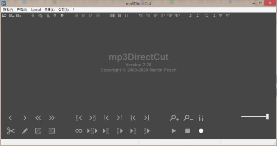Open the 설정(S) menu
Image resolution: width=277 pixels, height=146 pixels.
tap(63, 10)
